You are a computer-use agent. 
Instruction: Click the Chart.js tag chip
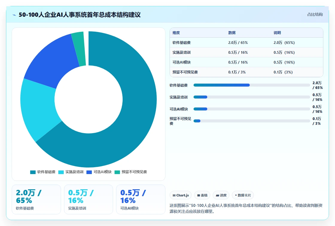(x=181, y=195)
